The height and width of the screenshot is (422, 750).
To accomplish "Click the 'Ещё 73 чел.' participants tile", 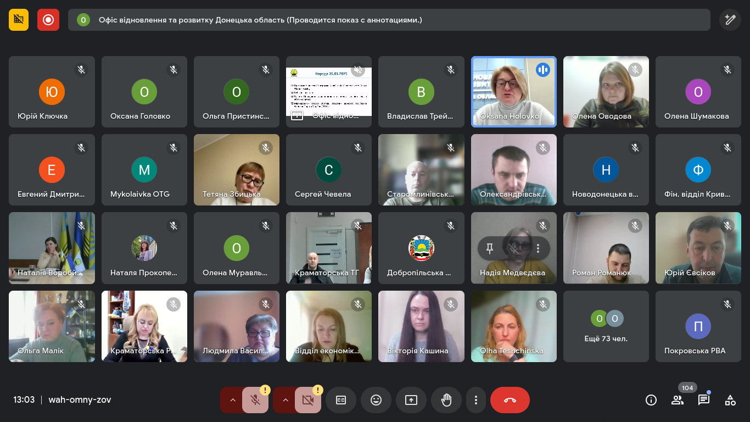I will [x=606, y=326].
